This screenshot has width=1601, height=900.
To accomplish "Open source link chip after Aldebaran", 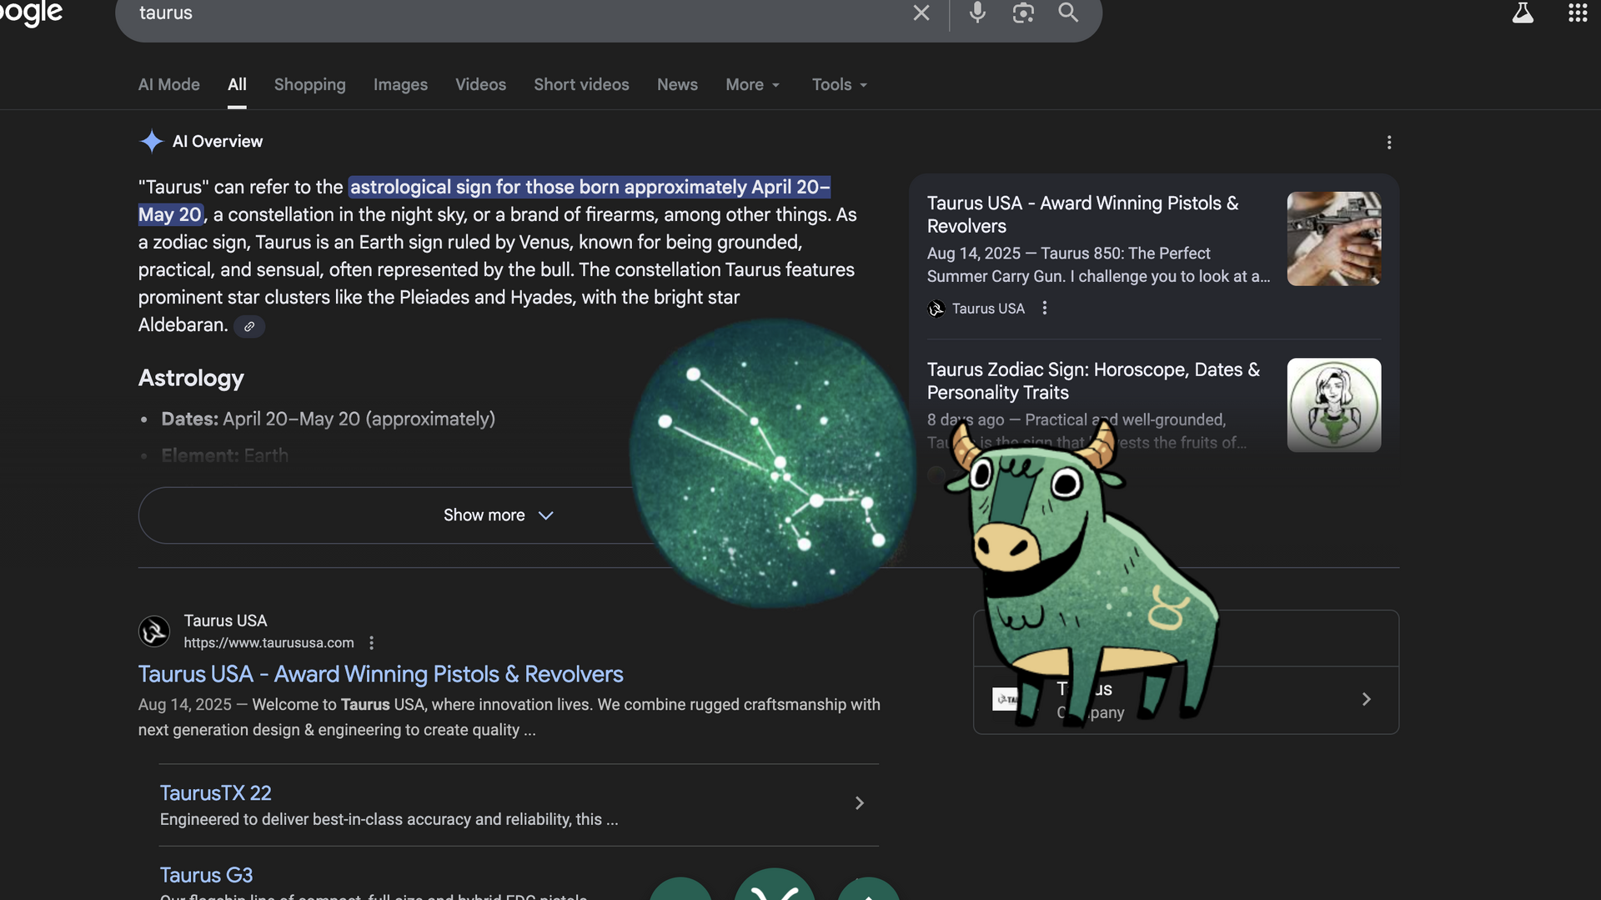I will [x=248, y=326].
